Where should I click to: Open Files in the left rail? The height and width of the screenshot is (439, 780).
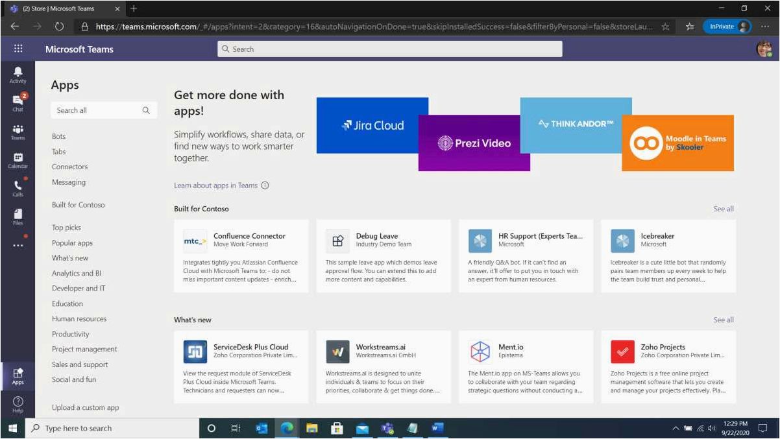18,217
